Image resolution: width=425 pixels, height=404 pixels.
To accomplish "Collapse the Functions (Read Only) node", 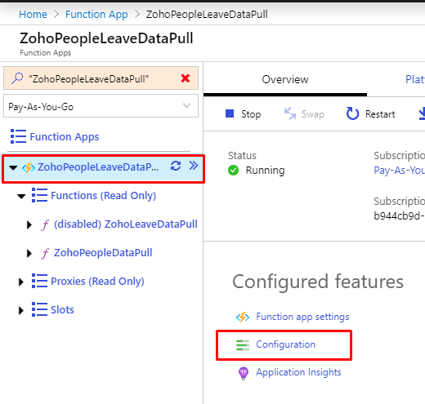I will (21, 196).
